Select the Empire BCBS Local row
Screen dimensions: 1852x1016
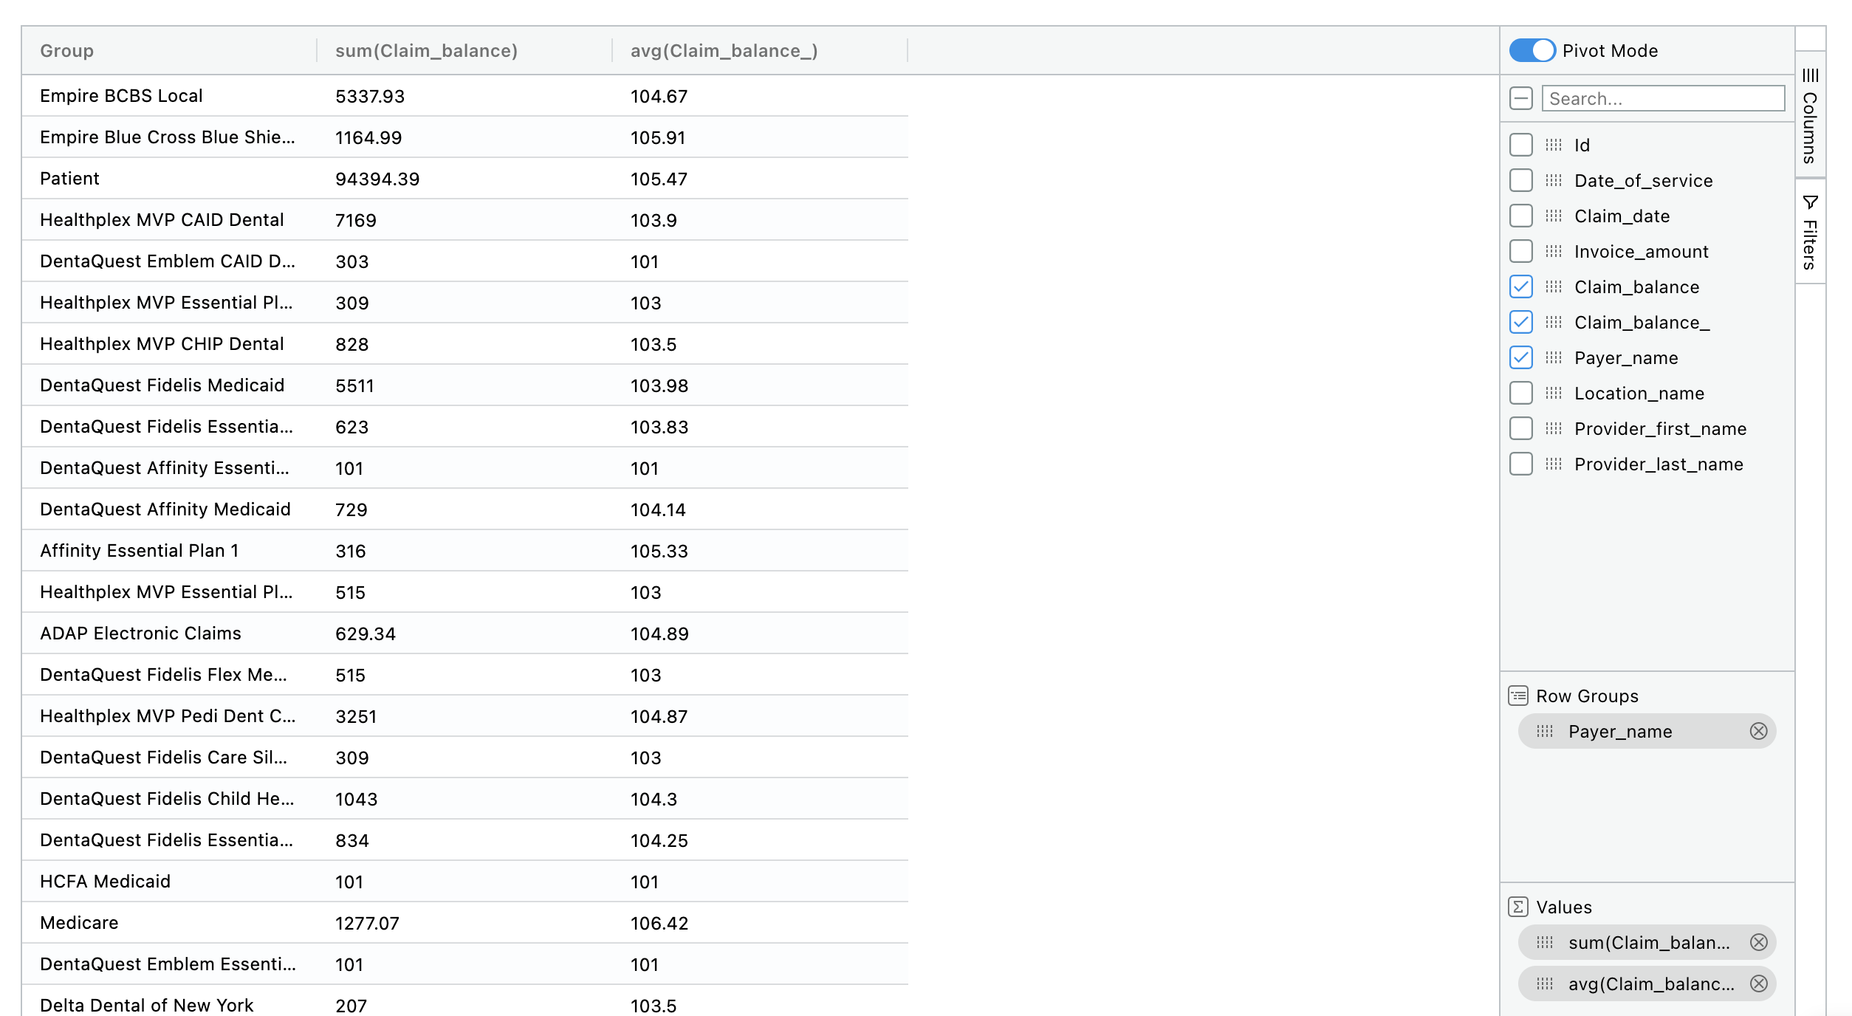click(465, 96)
